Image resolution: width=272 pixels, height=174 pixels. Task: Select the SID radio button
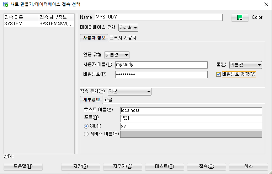(86, 126)
